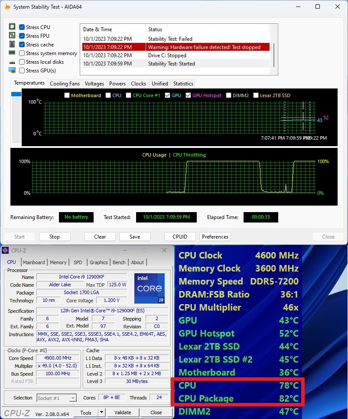Switch to the Cooling Fans tab

click(x=65, y=84)
